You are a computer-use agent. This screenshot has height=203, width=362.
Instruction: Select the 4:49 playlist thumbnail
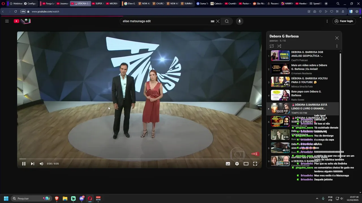tap(280, 82)
